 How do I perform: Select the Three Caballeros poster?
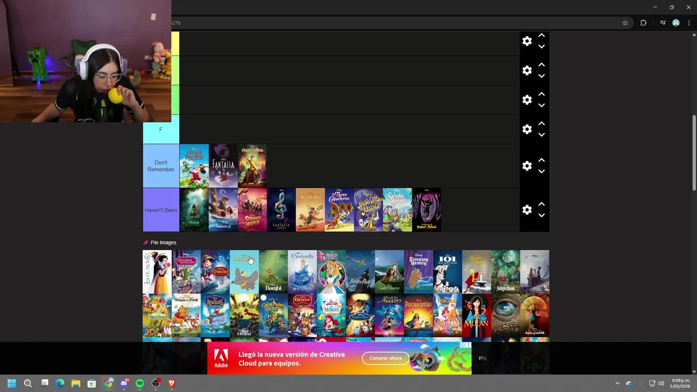pos(339,210)
